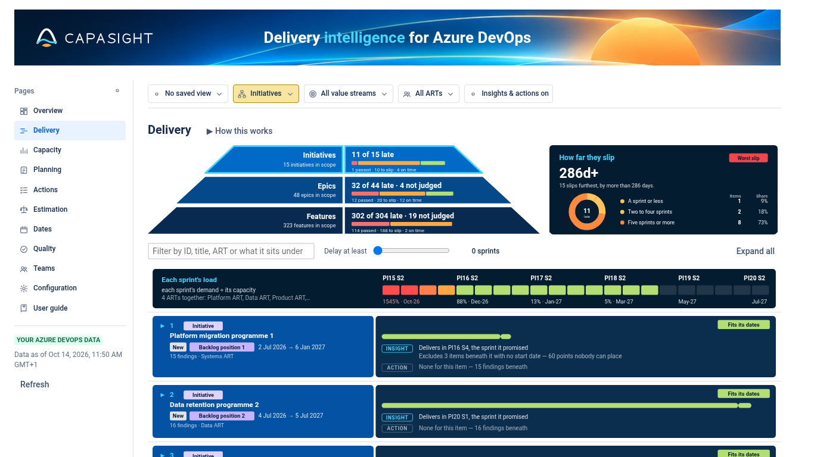814x457 pixels.
Task: Click the title Platform migration programme 1
Action: (222, 336)
